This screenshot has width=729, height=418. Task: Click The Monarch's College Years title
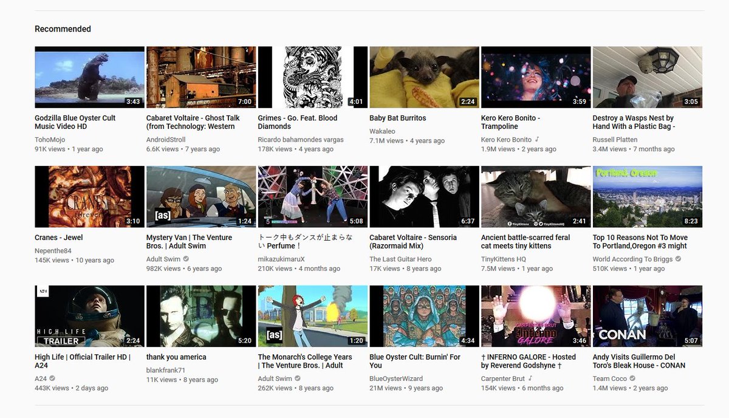pyautogui.click(x=305, y=361)
